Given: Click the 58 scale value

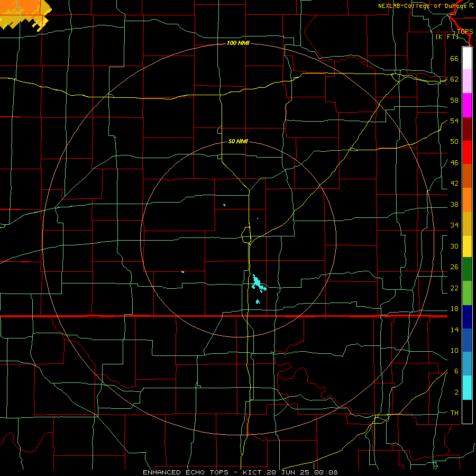Looking at the screenshot, I should coord(454,100).
